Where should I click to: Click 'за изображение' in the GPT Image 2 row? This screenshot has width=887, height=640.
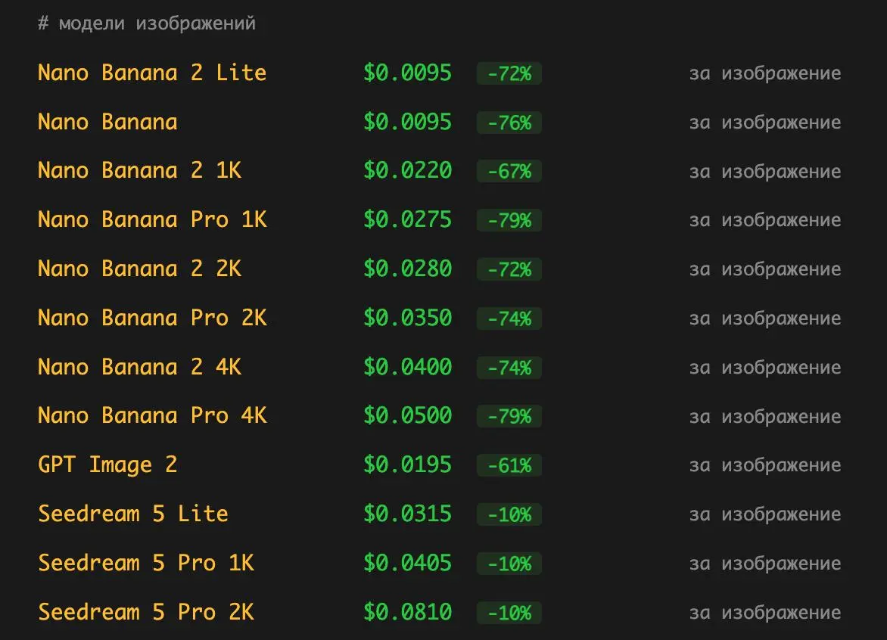765,466
